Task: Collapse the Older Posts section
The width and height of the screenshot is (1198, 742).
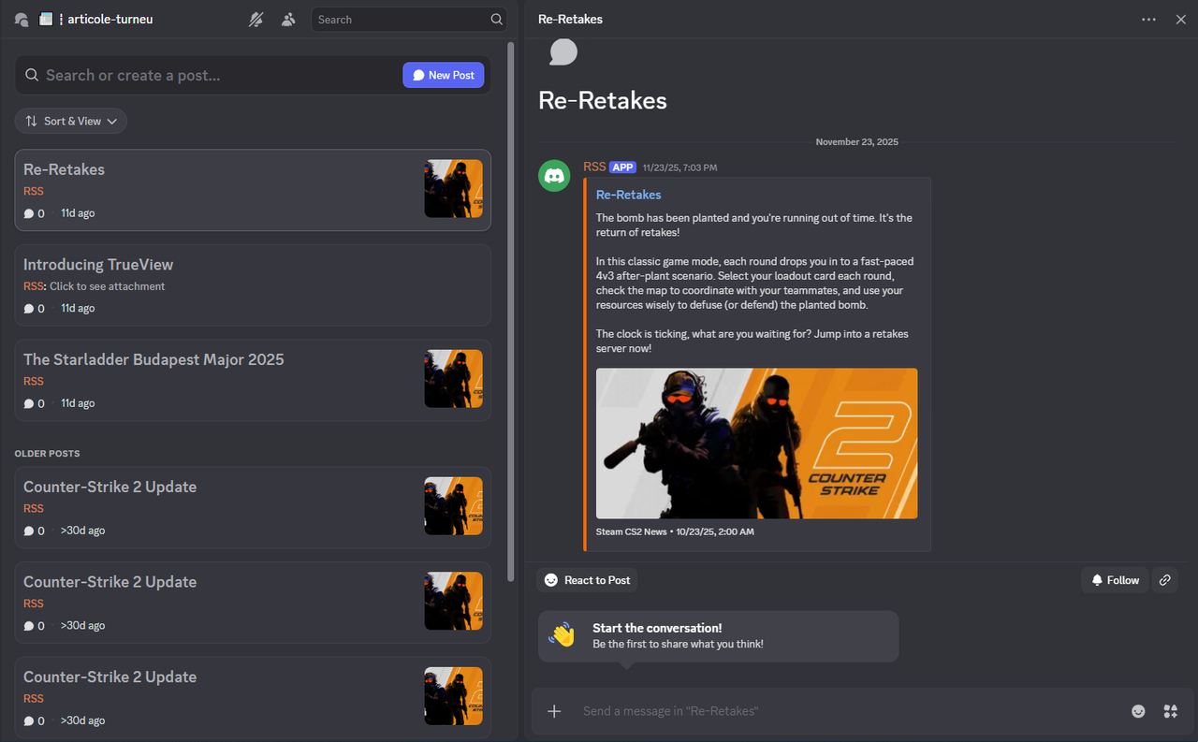Action: coord(47,453)
